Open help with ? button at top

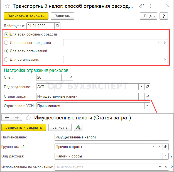point(164,16)
